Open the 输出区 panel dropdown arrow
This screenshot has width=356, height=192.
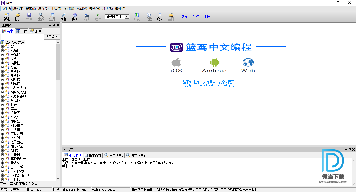click(x=346, y=150)
